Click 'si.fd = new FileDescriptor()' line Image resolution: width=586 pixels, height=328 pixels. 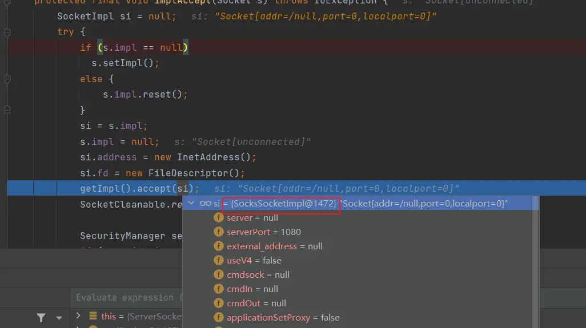click(162, 173)
